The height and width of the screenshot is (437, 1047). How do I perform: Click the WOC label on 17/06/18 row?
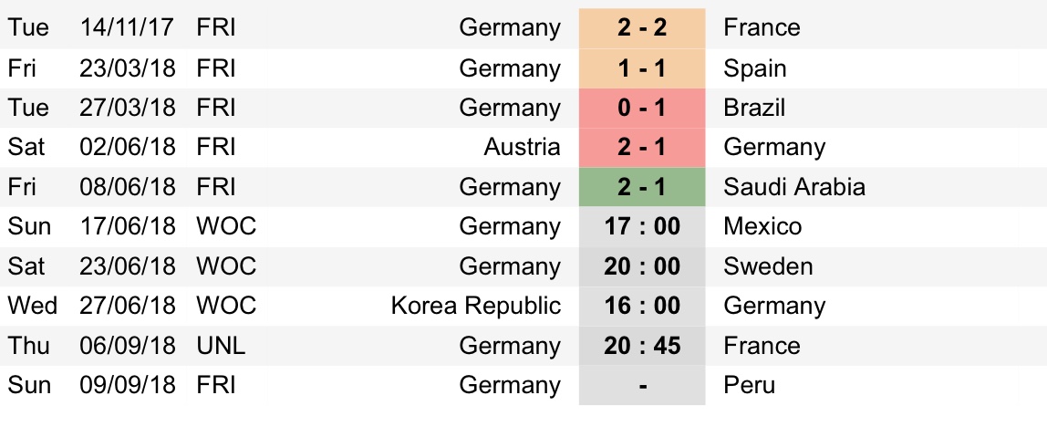tap(226, 226)
